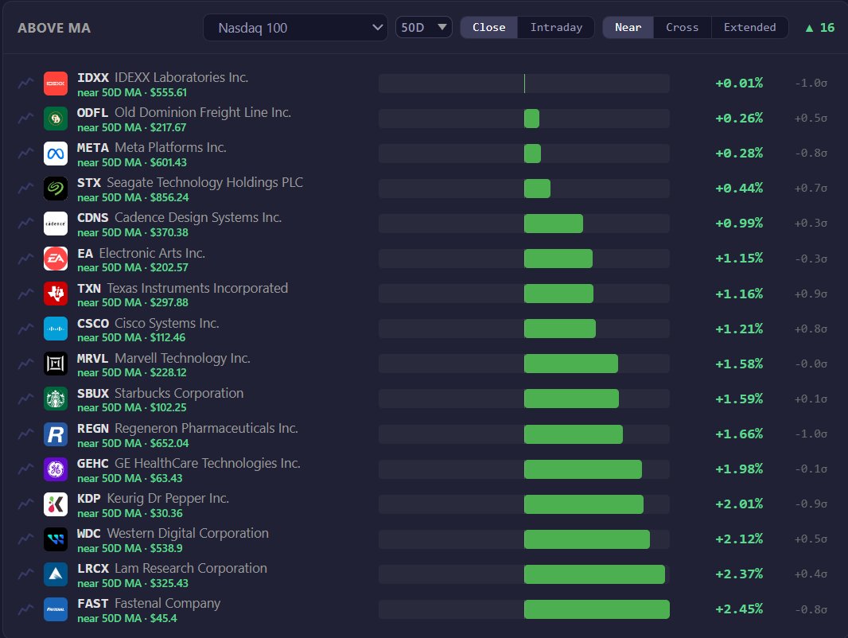Select the Close price mode

click(489, 28)
